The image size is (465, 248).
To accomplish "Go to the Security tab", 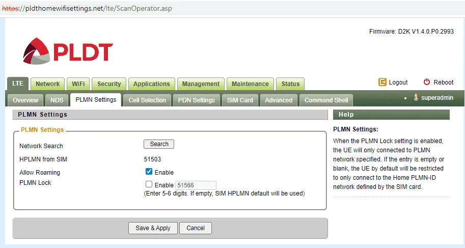I will click(x=109, y=84).
